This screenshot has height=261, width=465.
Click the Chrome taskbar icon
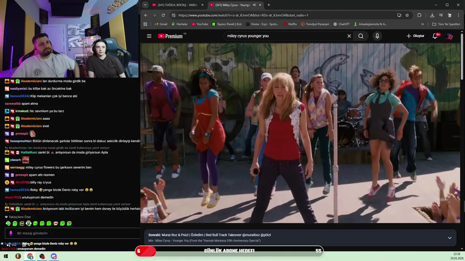point(30,256)
